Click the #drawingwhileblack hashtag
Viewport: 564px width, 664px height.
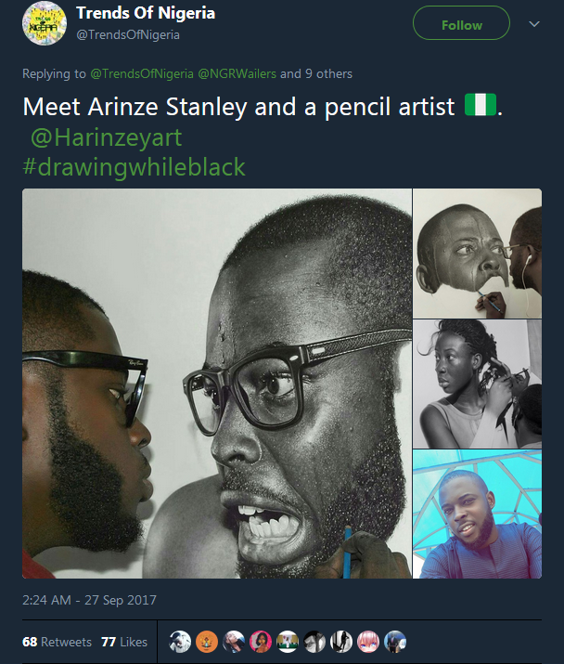click(x=134, y=167)
